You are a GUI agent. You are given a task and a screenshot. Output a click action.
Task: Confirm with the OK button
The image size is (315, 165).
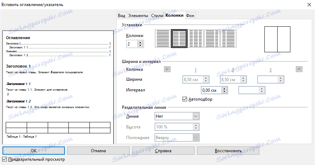[33, 150]
